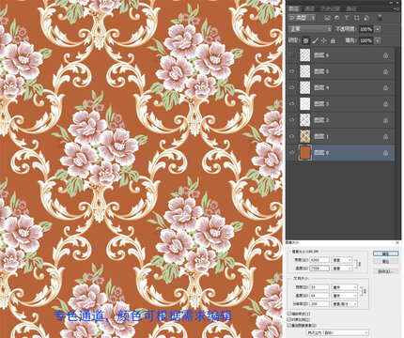Click the lock icon on layer 2

click(x=385, y=120)
